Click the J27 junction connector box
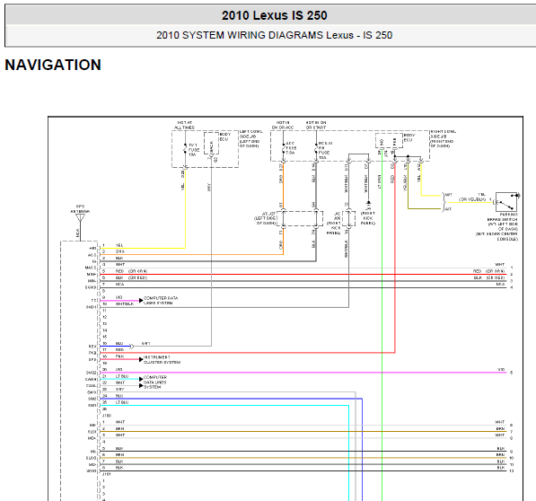The image size is (536, 501). pos(300,218)
